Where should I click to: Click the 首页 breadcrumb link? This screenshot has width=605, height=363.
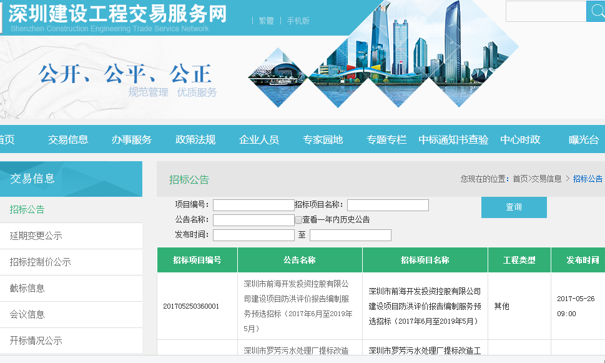point(520,179)
